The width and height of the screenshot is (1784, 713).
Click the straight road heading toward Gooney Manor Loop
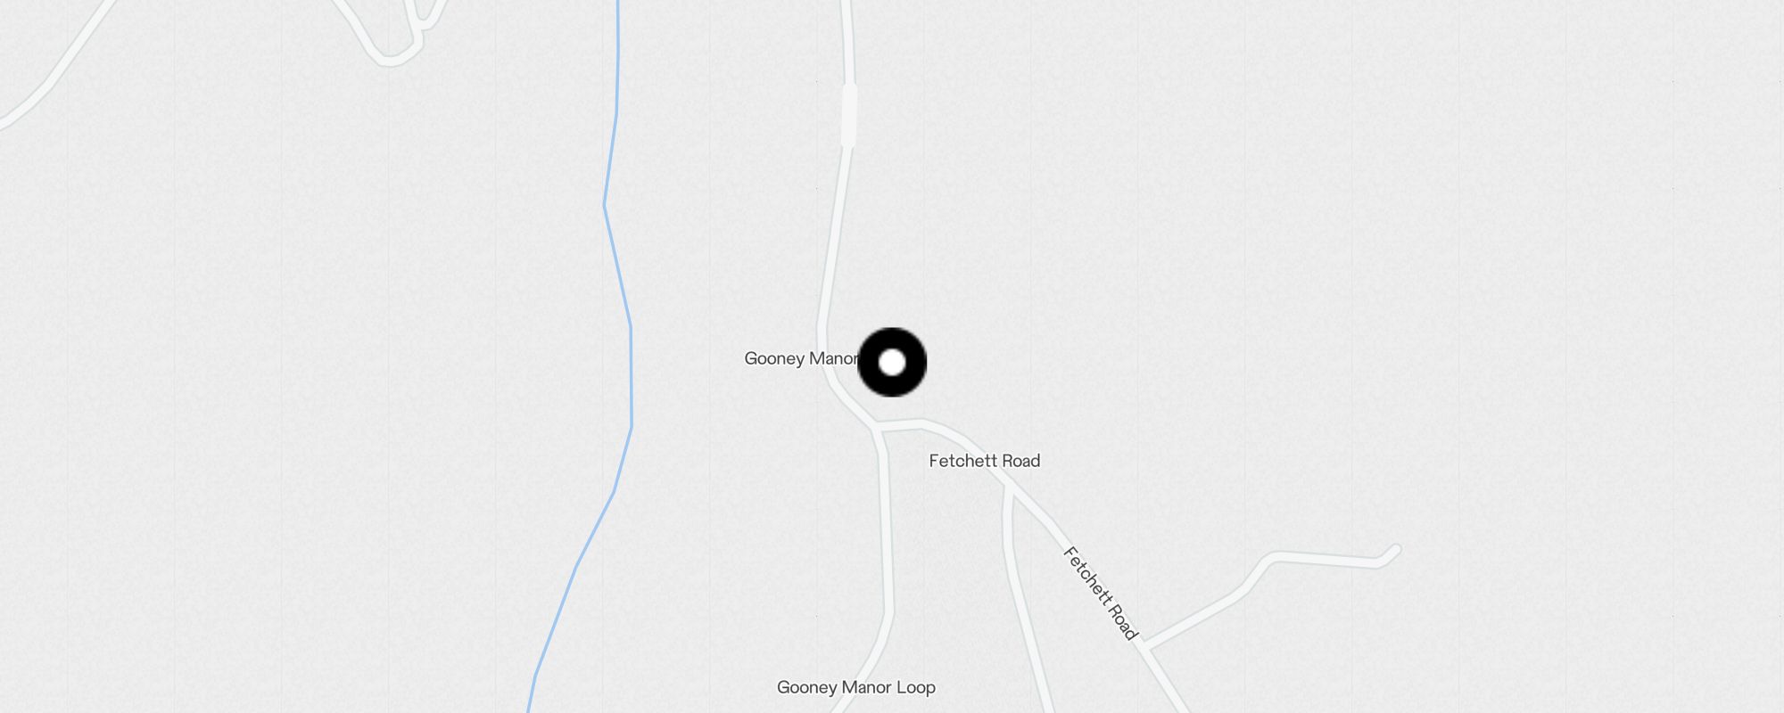pos(886,535)
